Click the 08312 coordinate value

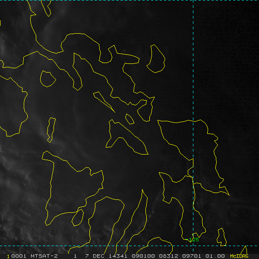[x=168, y=256]
